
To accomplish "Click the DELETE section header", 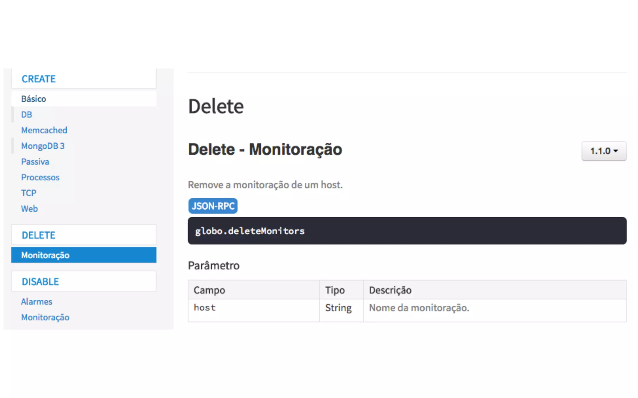I will coord(39,235).
